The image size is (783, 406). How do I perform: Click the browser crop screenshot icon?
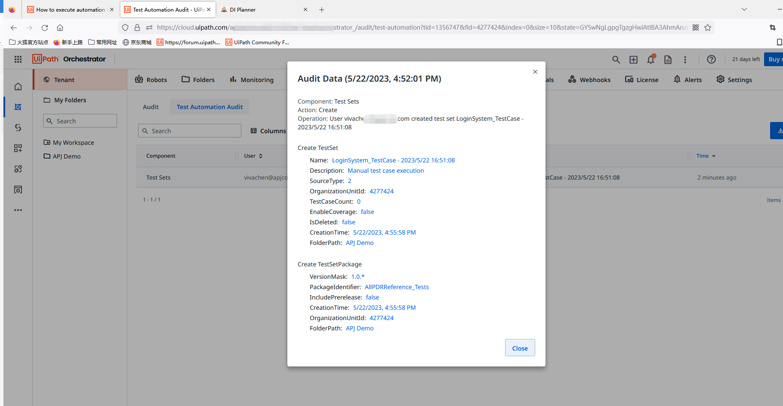click(773, 27)
